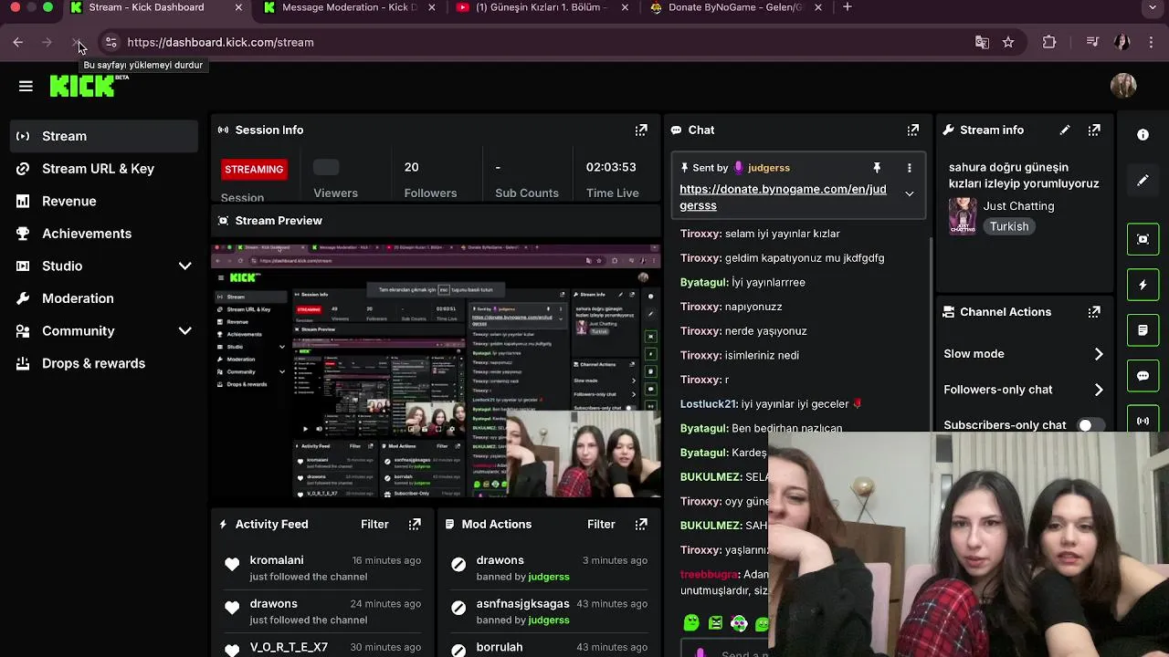Open the Mod Actions Filter dropdown
1169x657 pixels.
coord(601,525)
